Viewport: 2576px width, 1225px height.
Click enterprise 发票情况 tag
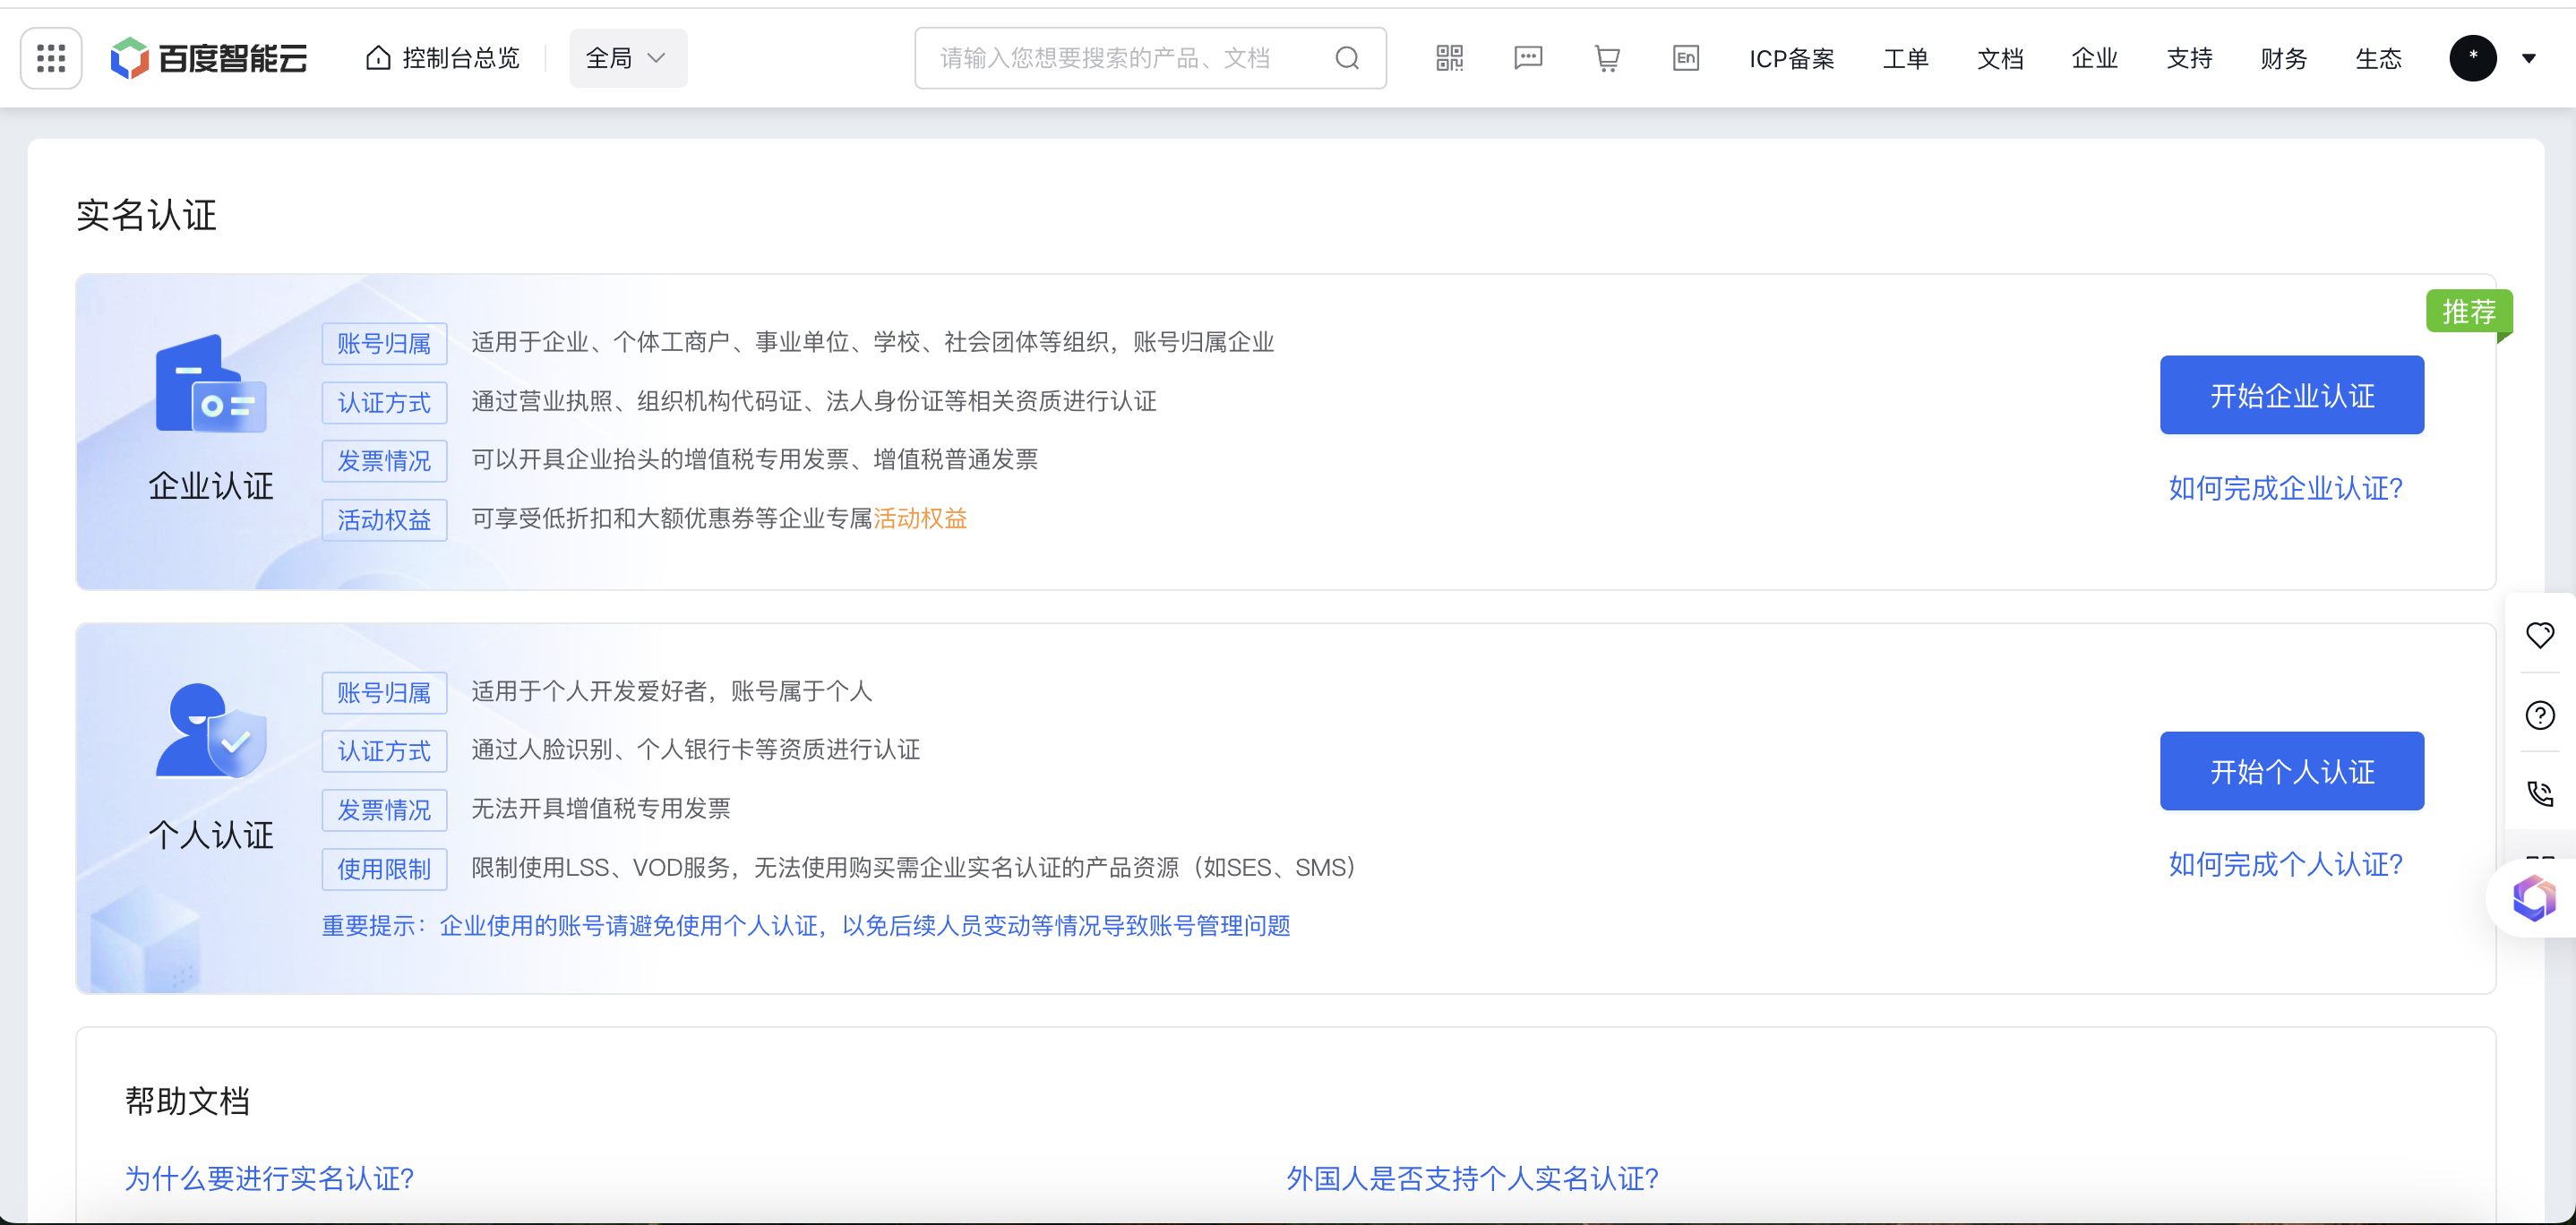tap(384, 461)
